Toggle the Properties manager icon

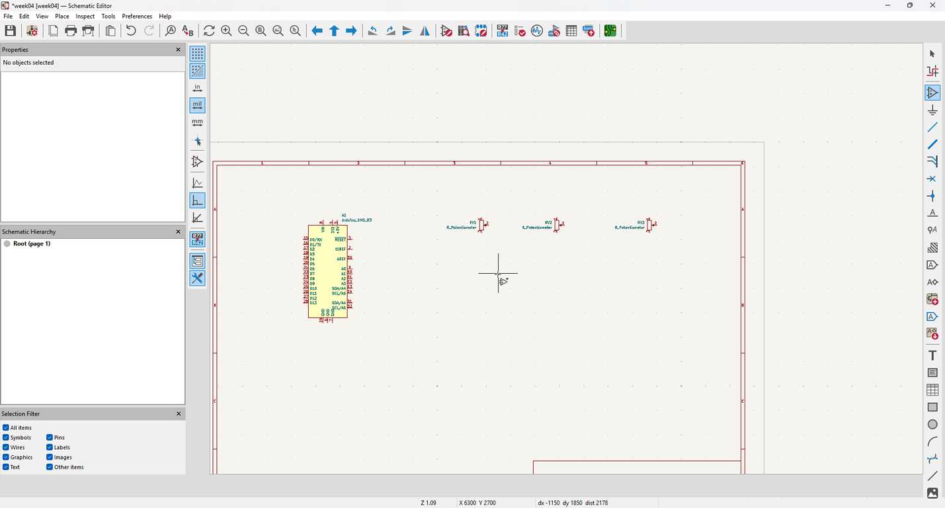197,278
